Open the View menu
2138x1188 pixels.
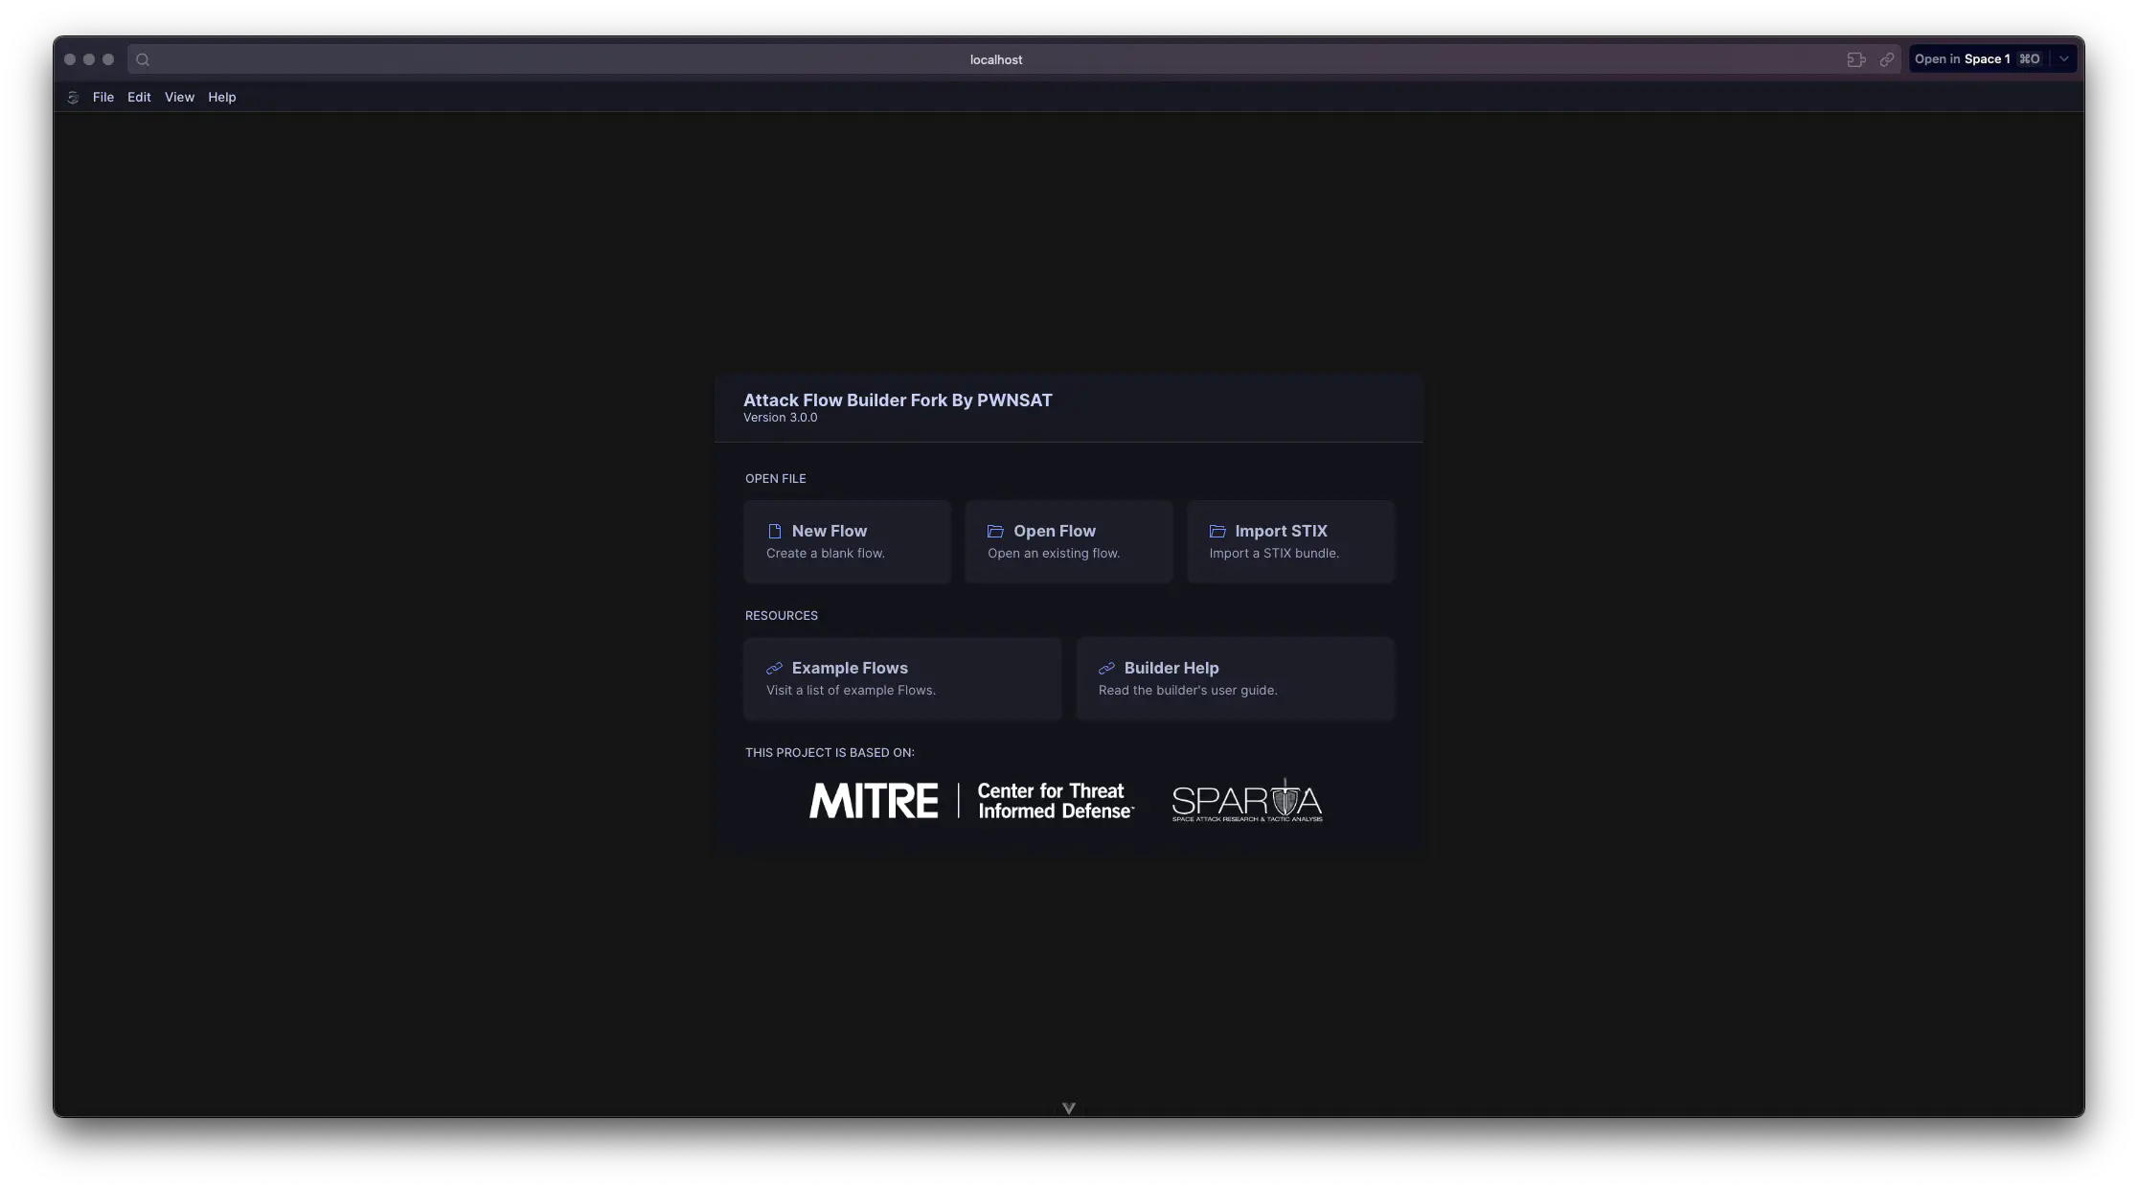click(179, 97)
